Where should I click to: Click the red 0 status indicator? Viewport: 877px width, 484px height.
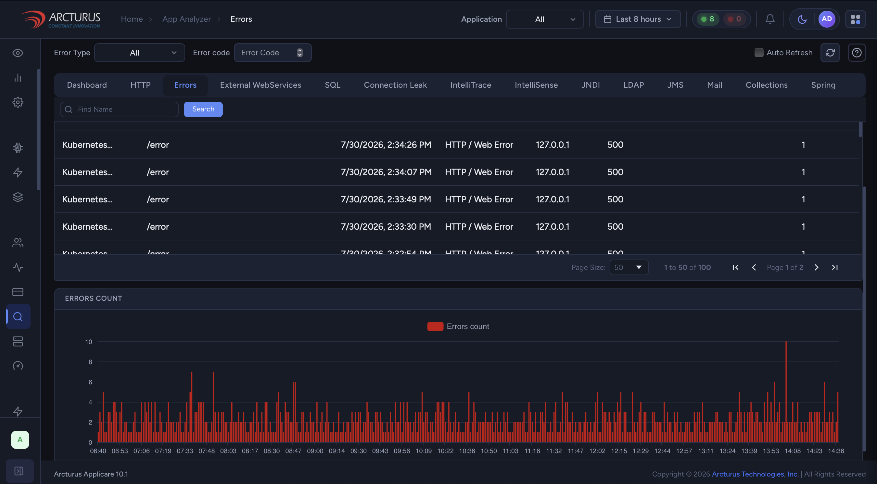pos(734,19)
